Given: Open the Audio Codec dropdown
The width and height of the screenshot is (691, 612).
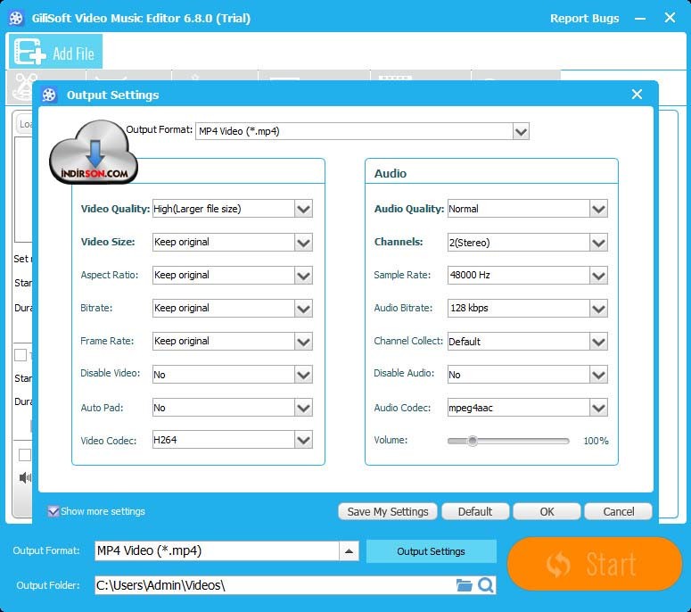Looking at the screenshot, I should [x=598, y=408].
